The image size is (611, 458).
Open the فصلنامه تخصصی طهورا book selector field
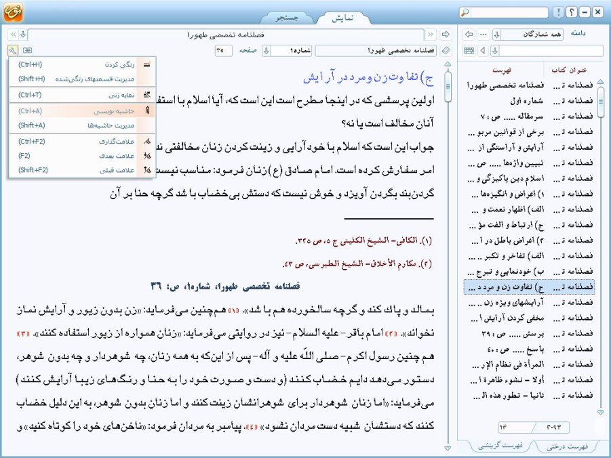tap(376, 50)
